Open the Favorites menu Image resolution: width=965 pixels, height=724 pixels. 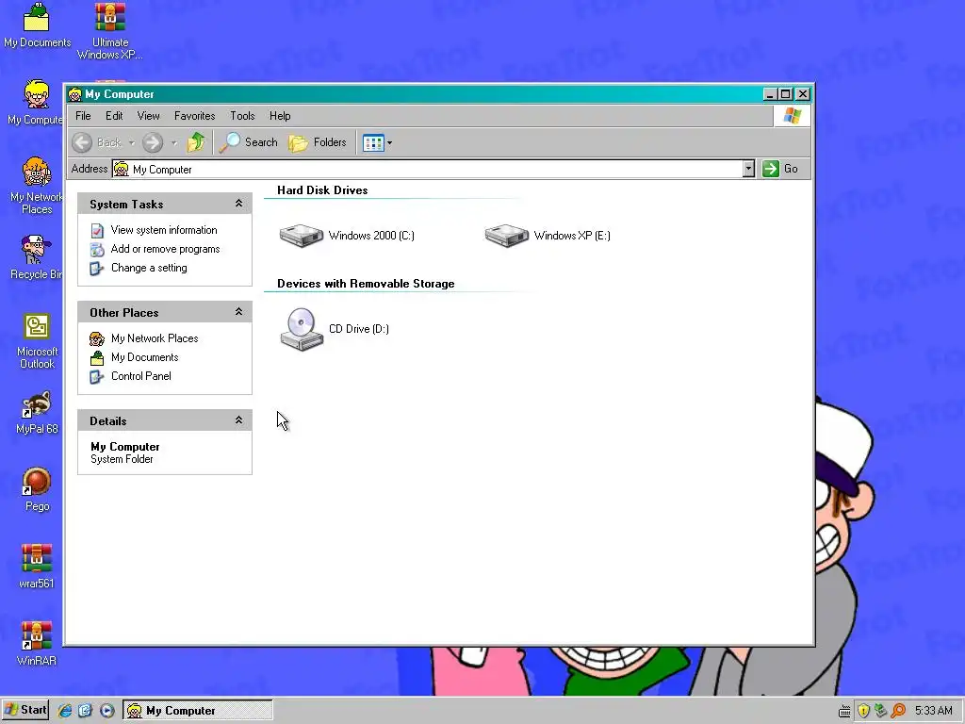[x=194, y=116]
